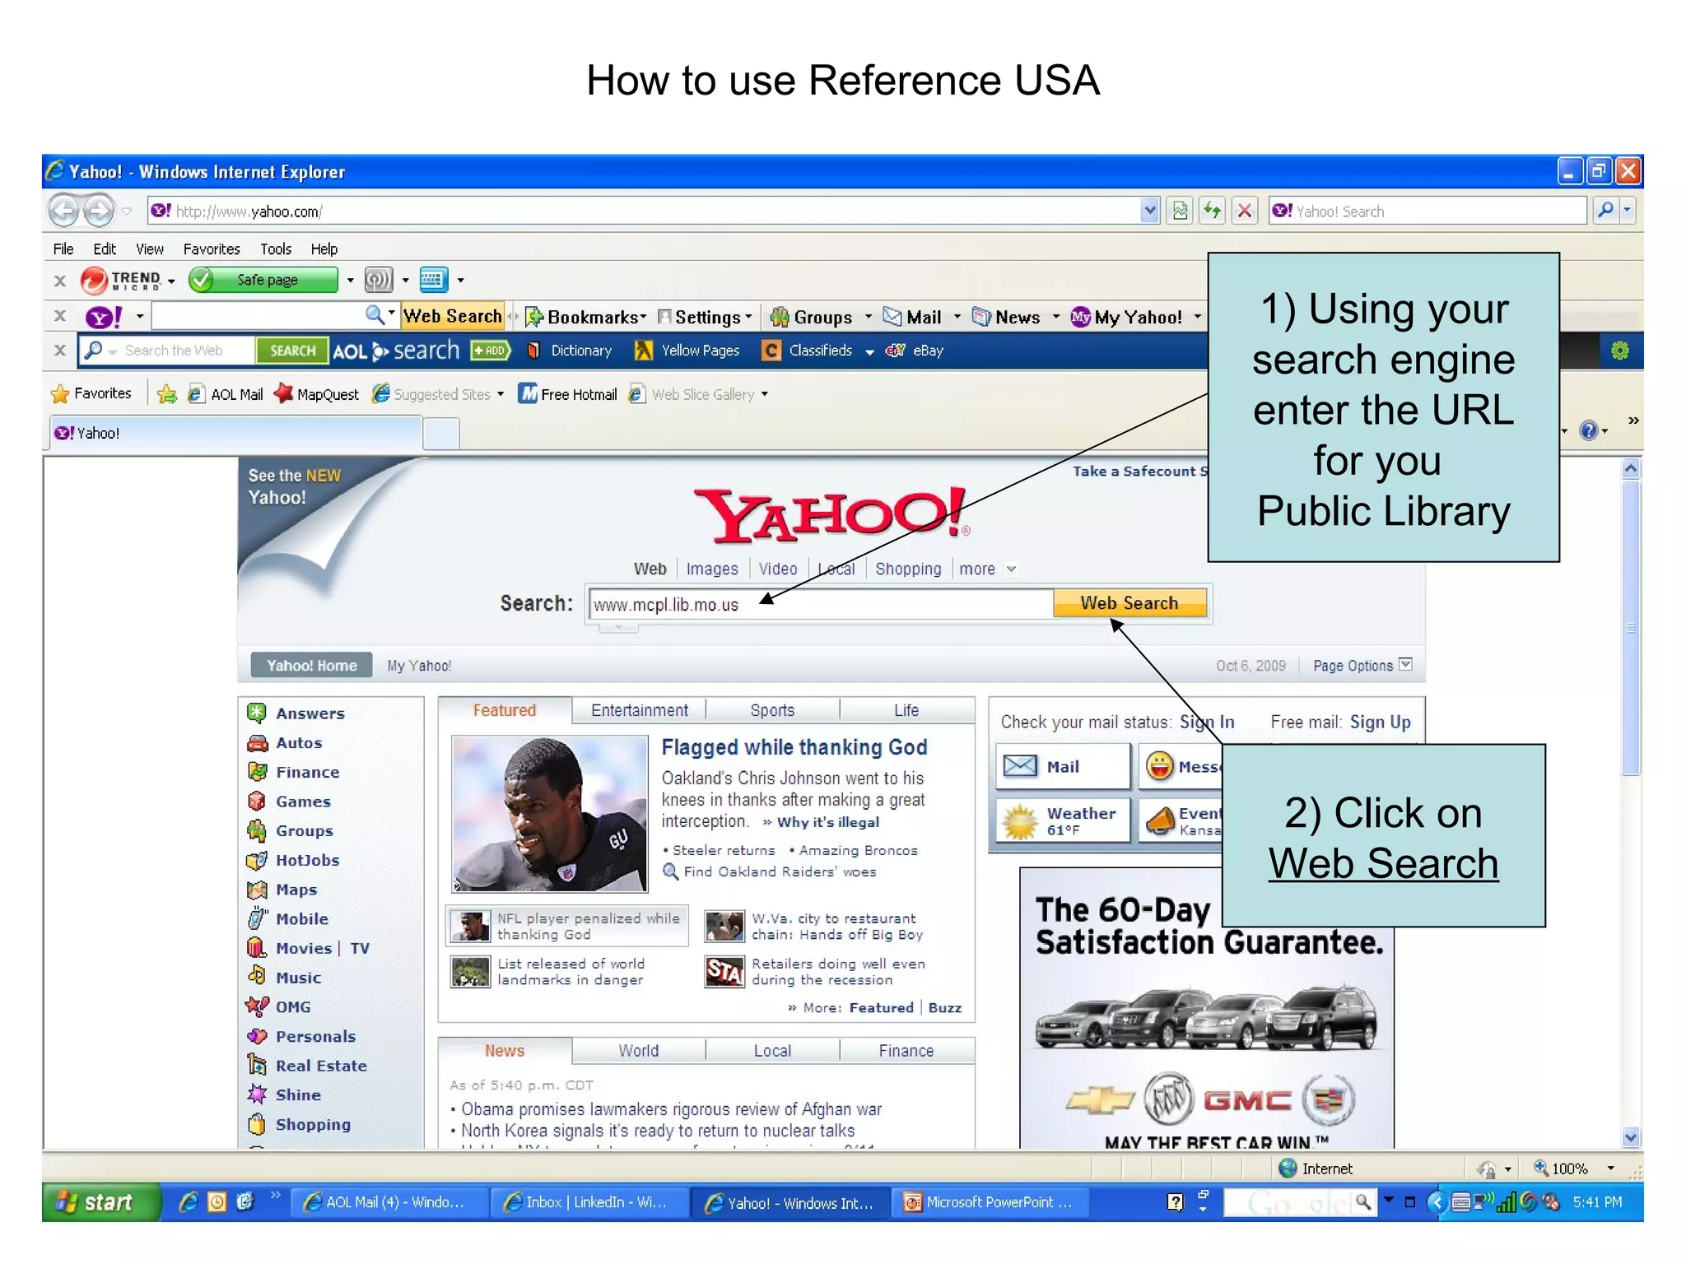Image resolution: width=1686 pixels, height=1264 pixels.
Task: Open MapQuest from the favorites bar
Action: point(317,394)
